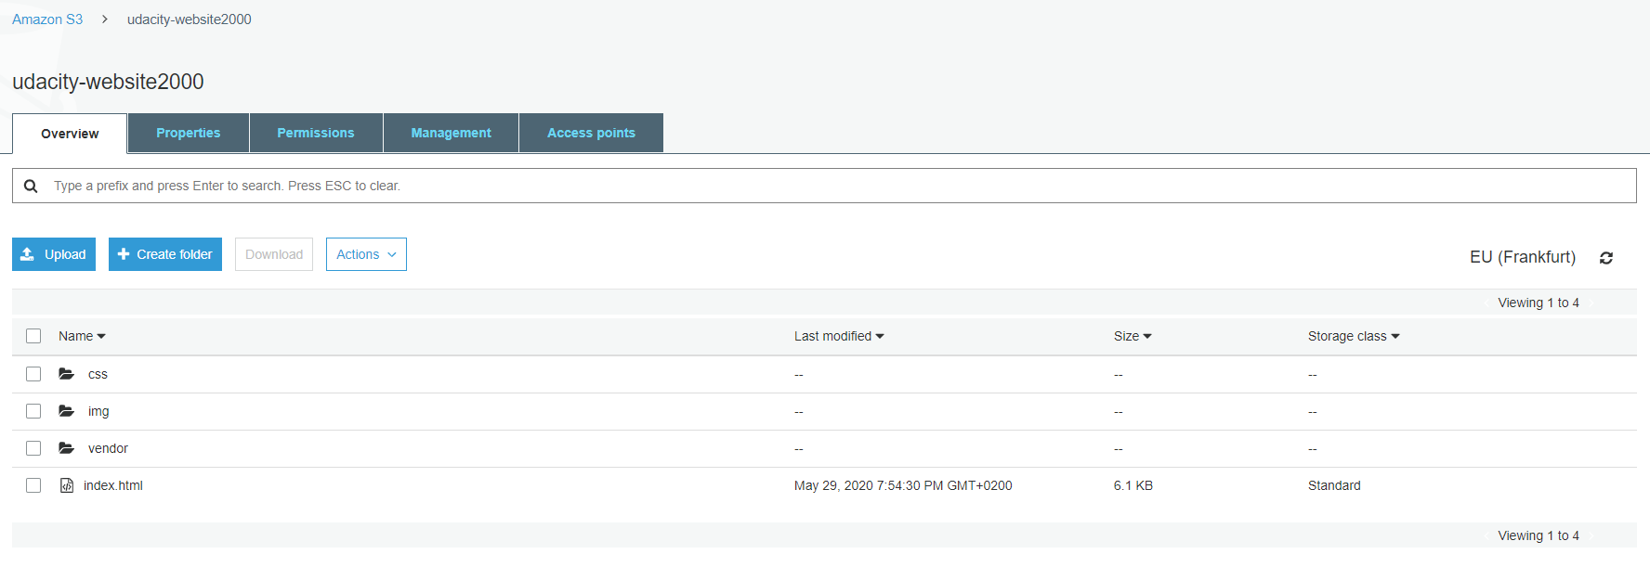Click the udacity-website2000 bucket heading
The image size is (1650, 567).
point(108,82)
